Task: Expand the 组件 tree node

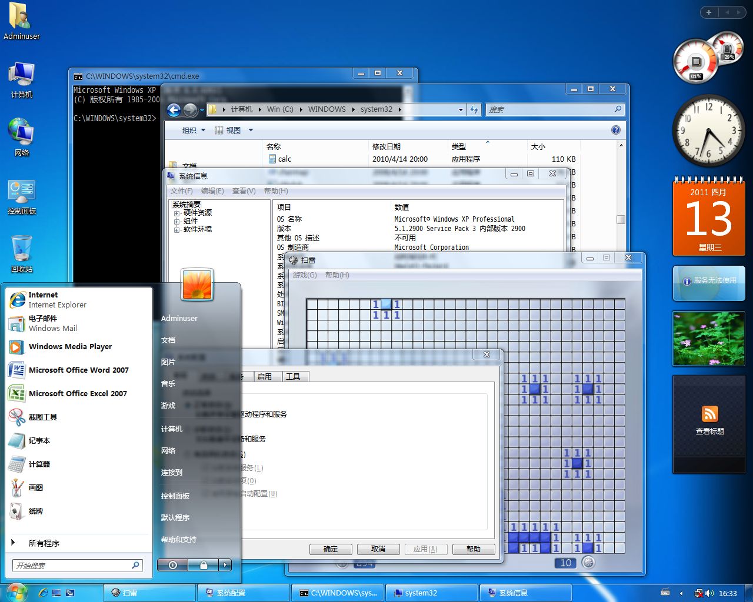Action: click(x=176, y=222)
